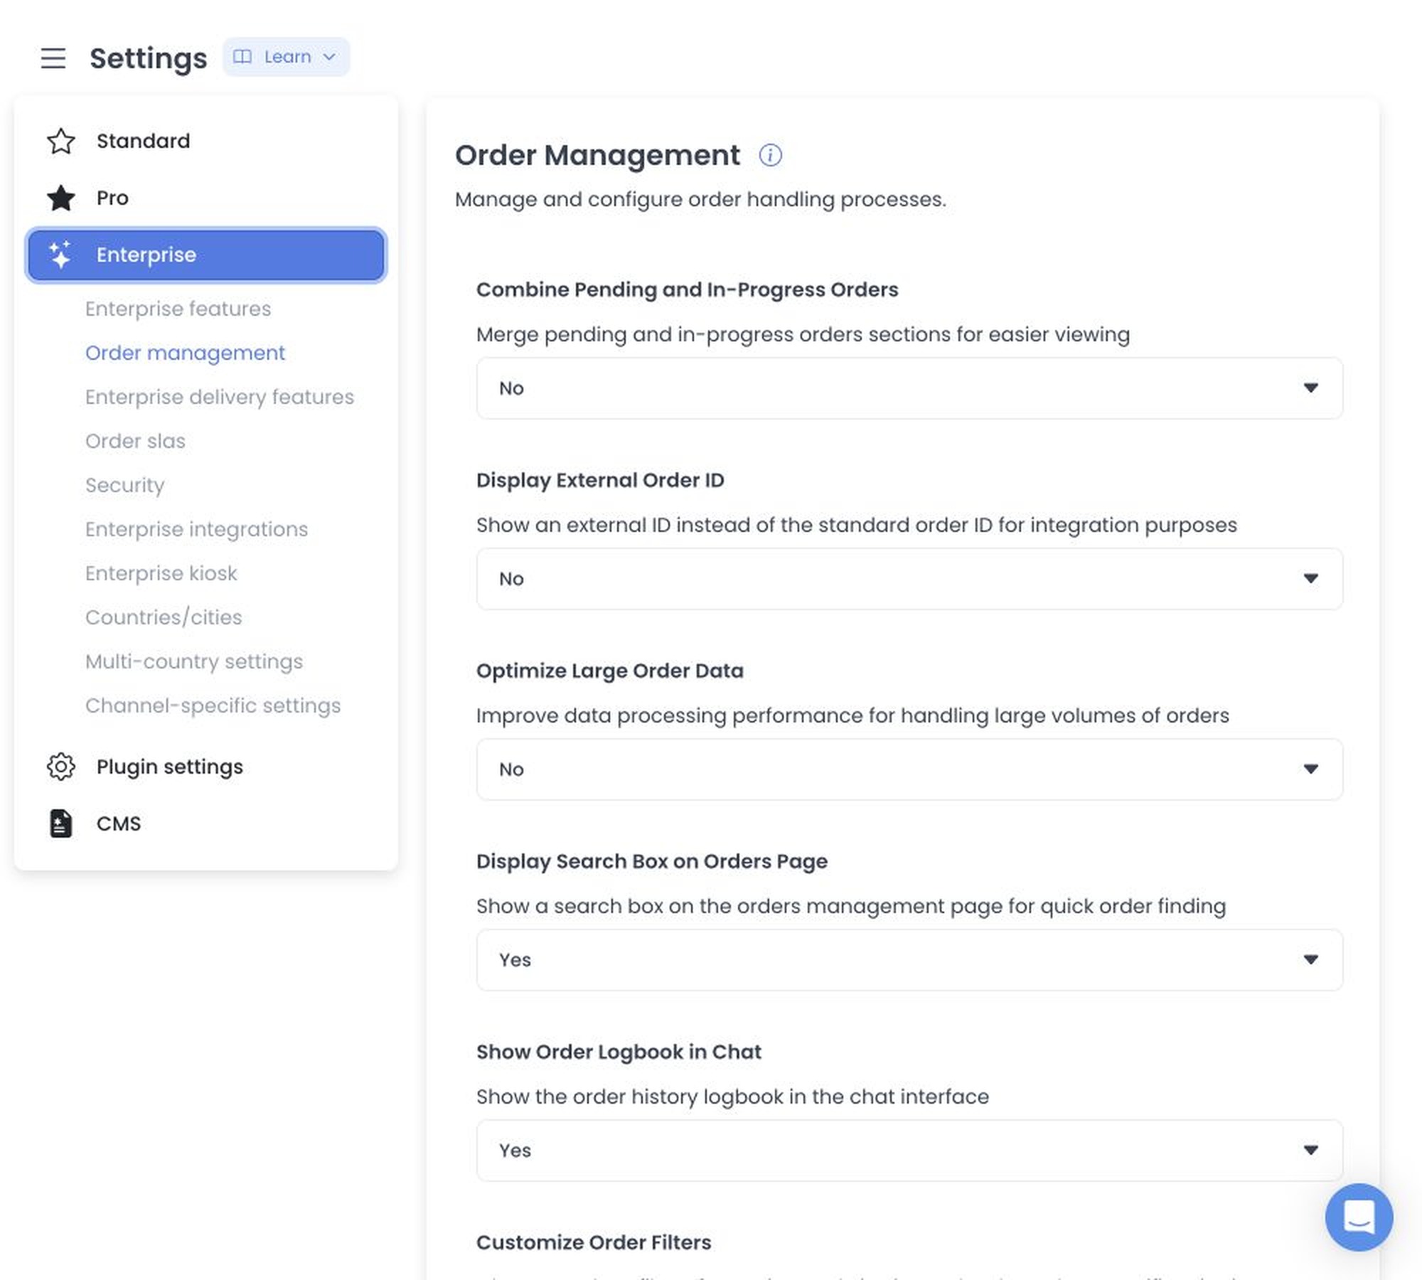Click the Pro filled star icon
The image size is (1422, 1280).
61,198
